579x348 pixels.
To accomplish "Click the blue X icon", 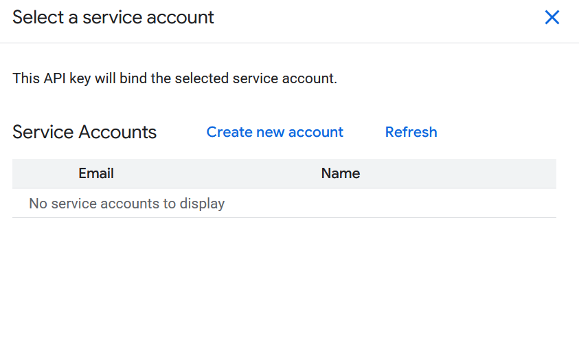I will [552, 18].
